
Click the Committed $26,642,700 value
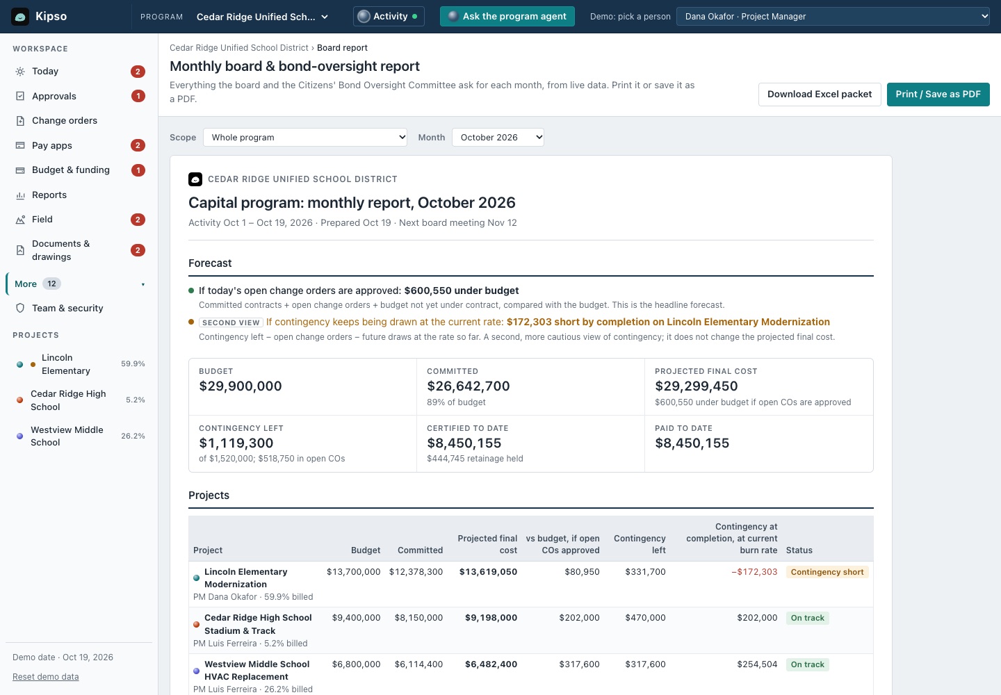click(469, 386)
